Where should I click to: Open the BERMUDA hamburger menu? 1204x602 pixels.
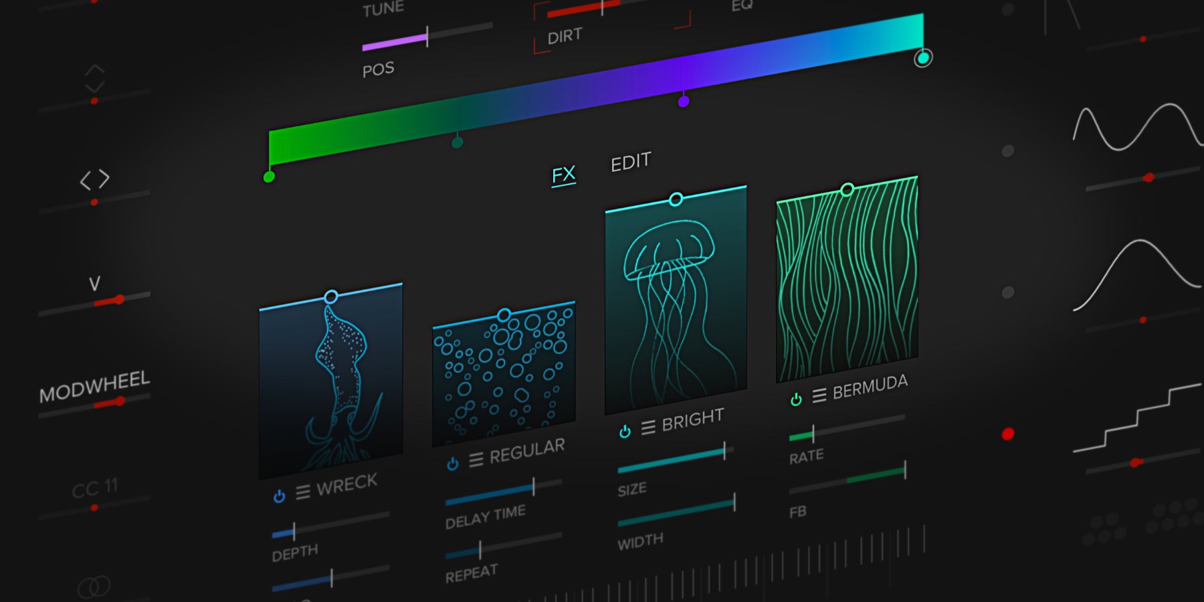click(819, 396)
